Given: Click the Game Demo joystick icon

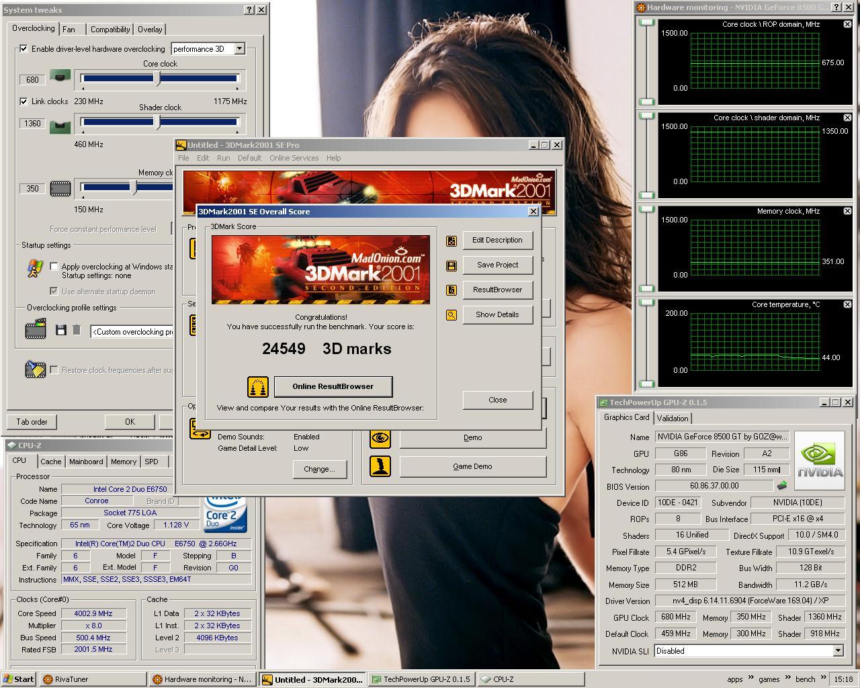Looking at the screenshot, I should [380, 466].
